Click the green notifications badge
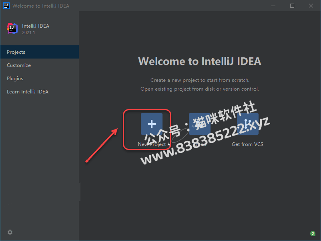321x241 pixels. [x=313, y=234]
